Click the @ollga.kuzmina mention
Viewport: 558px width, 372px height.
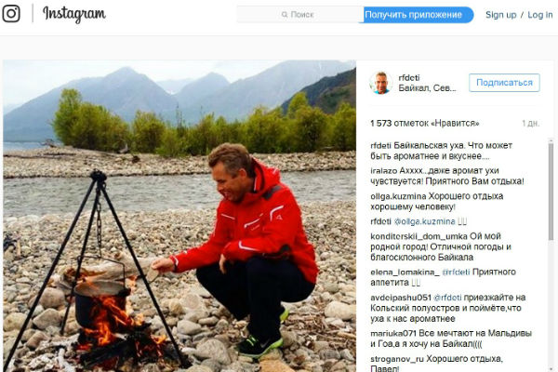click(x=425, y=221)
